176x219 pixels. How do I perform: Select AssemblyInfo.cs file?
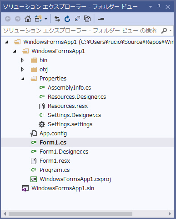point(69,88)
